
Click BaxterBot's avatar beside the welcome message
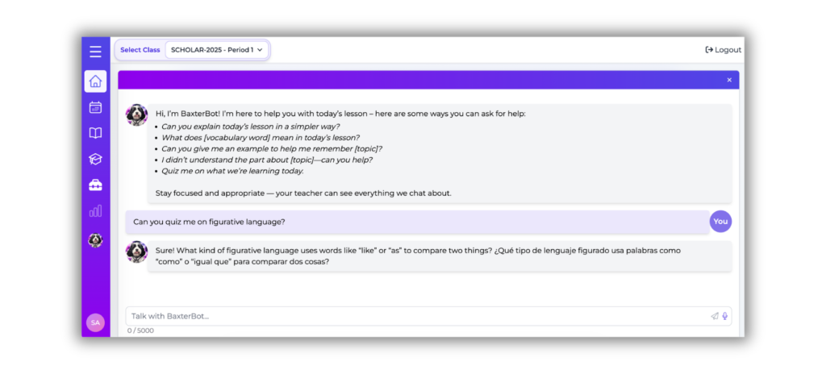[137, 115]
